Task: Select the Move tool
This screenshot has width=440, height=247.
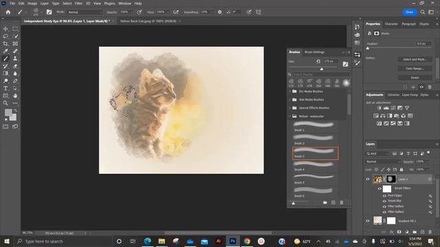Action: click(5, 29)
